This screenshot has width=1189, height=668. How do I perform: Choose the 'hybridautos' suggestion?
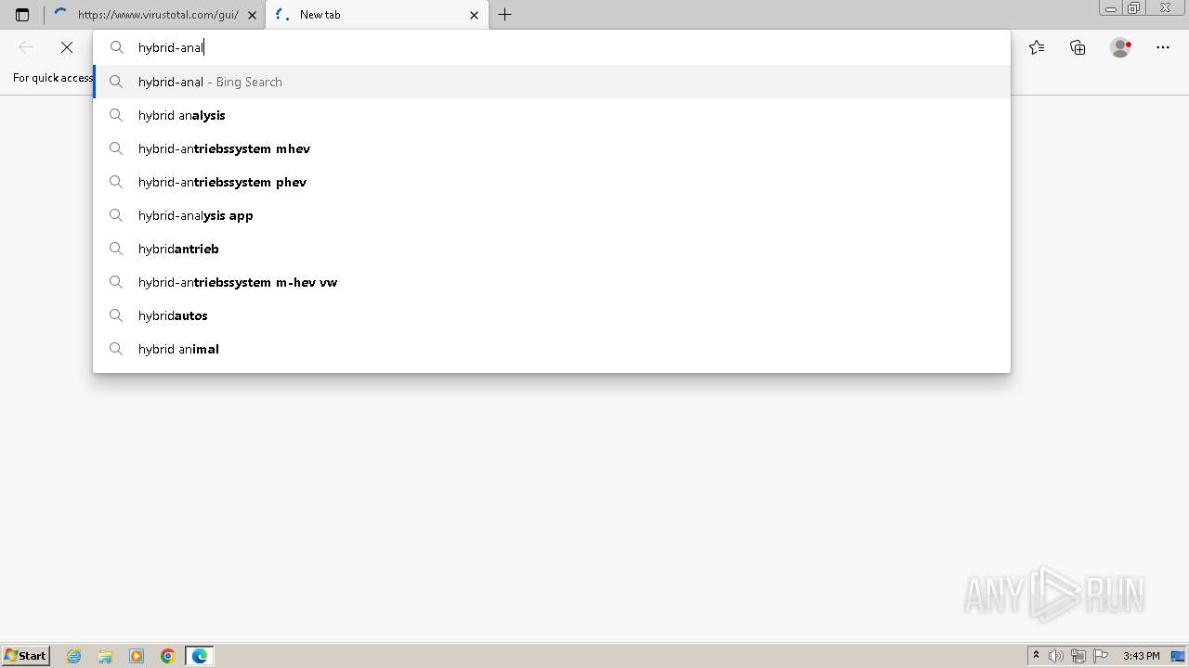point(552,315)
